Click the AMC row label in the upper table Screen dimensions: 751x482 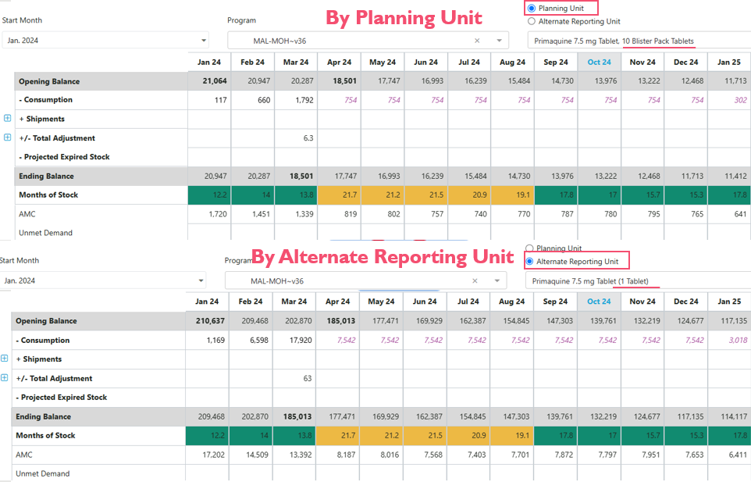tap(27, 214)
